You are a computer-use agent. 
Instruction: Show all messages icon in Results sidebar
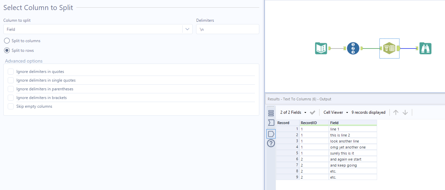[271, 113]
